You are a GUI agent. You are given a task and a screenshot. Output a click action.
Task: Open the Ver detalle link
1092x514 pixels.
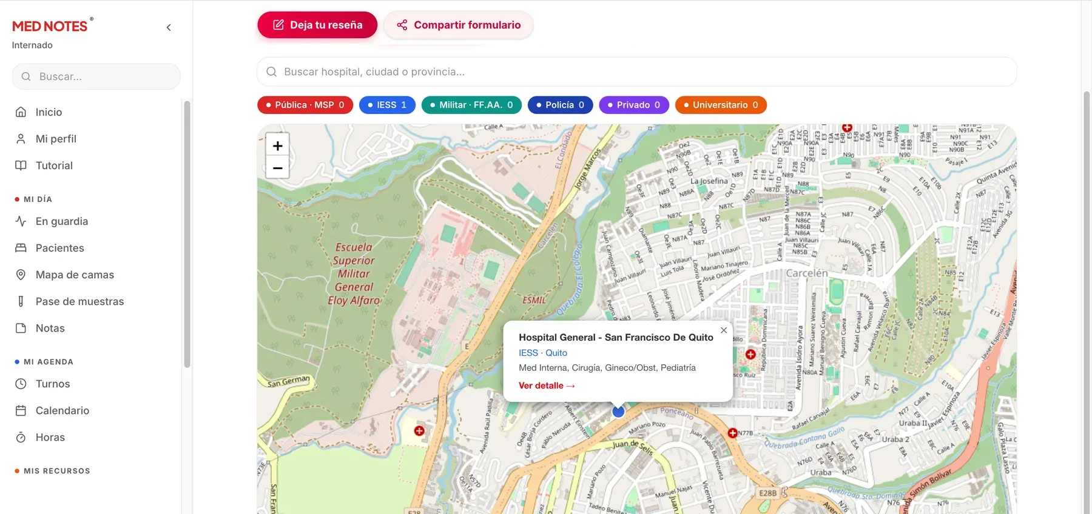pyautogui.click(x=547, y=385)
